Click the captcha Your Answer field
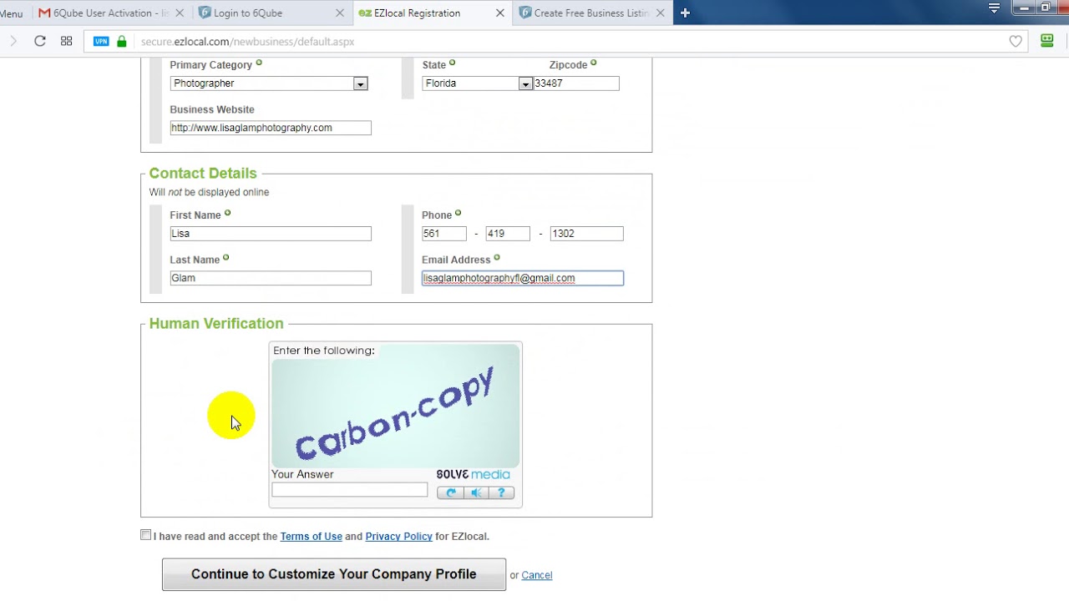The height and width of the screenshot is (601, 1069). (x=349, y=490)
